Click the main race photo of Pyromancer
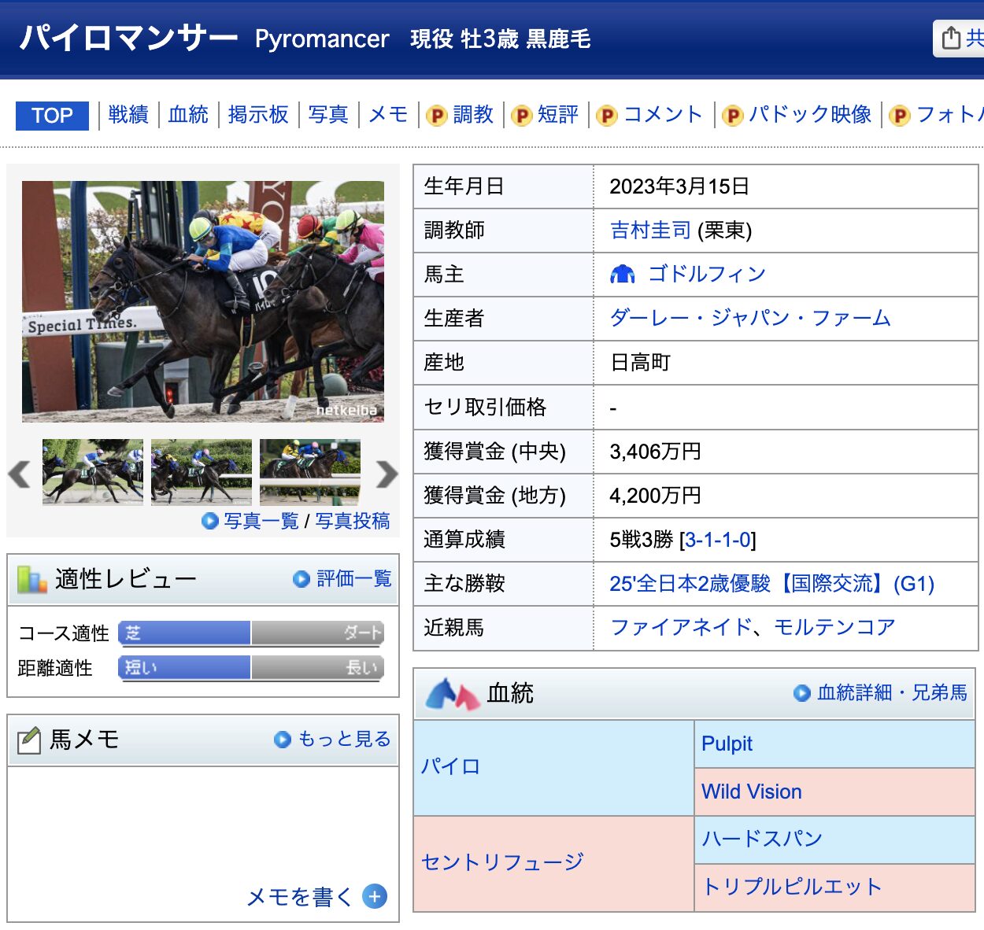This screenshot has width=984, height=930. tap(203, 301)
